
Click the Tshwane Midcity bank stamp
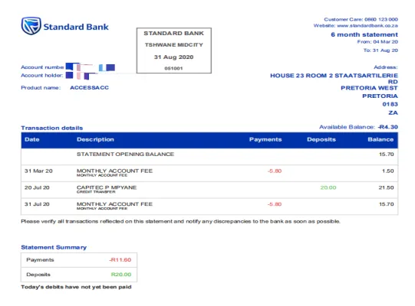click(x=174, y=50)
